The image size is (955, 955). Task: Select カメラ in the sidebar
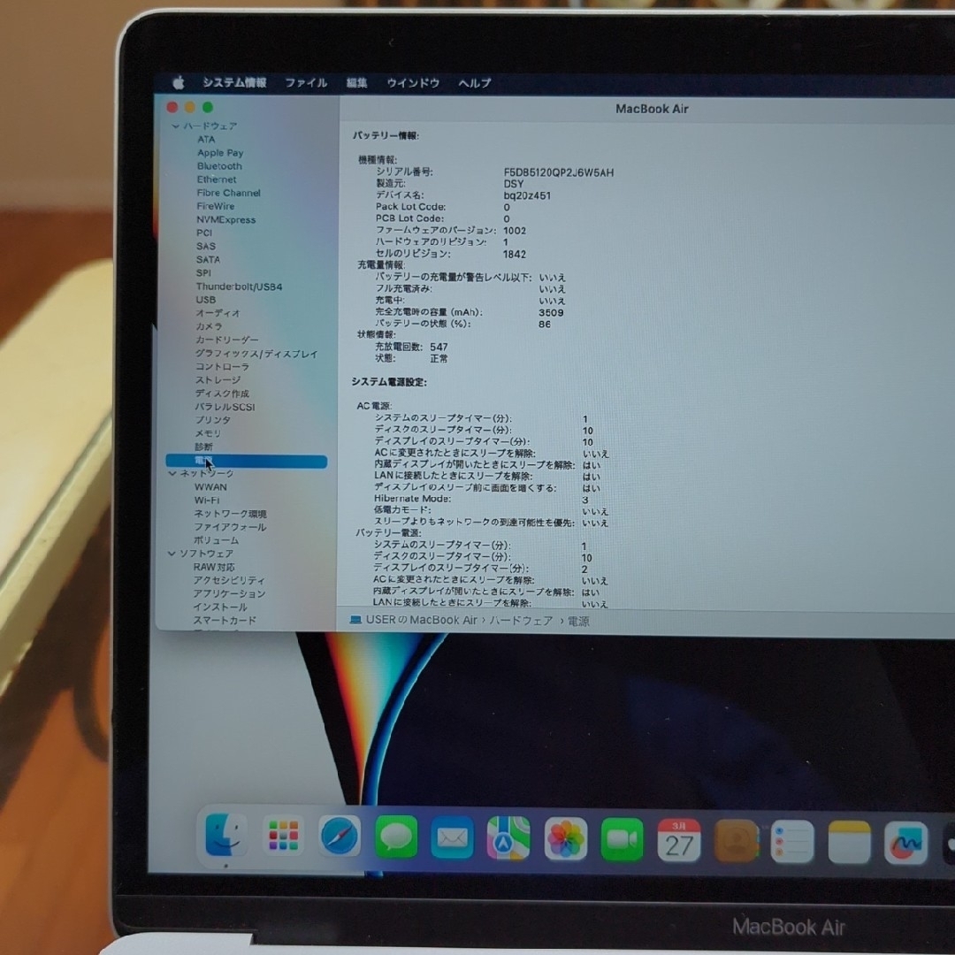point(209,326)
